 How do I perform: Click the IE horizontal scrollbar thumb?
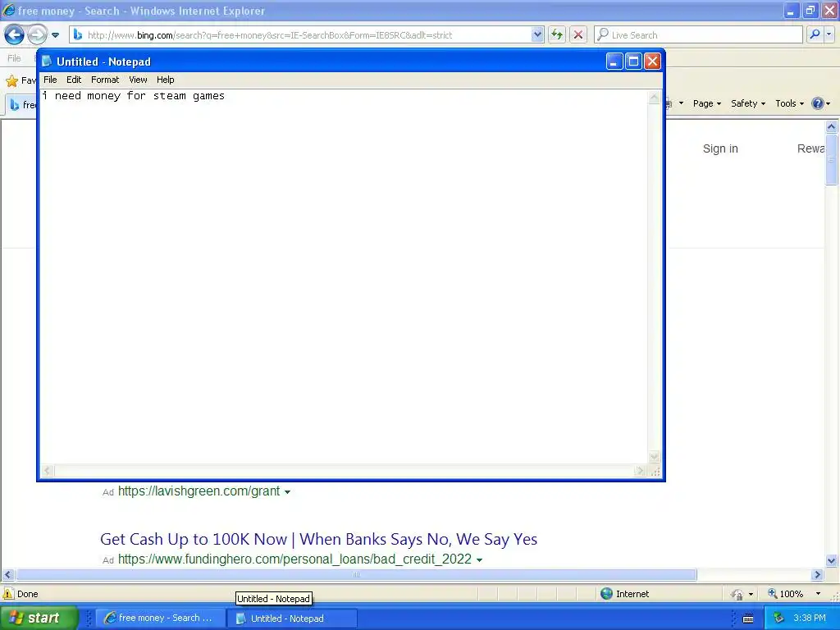tap(356, 575)
